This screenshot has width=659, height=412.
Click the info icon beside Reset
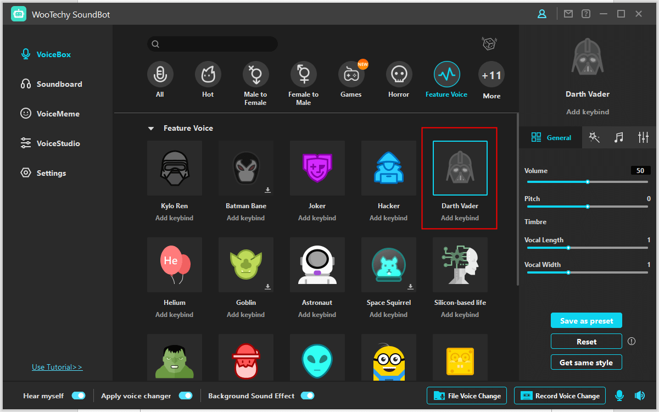coord(632,341)
